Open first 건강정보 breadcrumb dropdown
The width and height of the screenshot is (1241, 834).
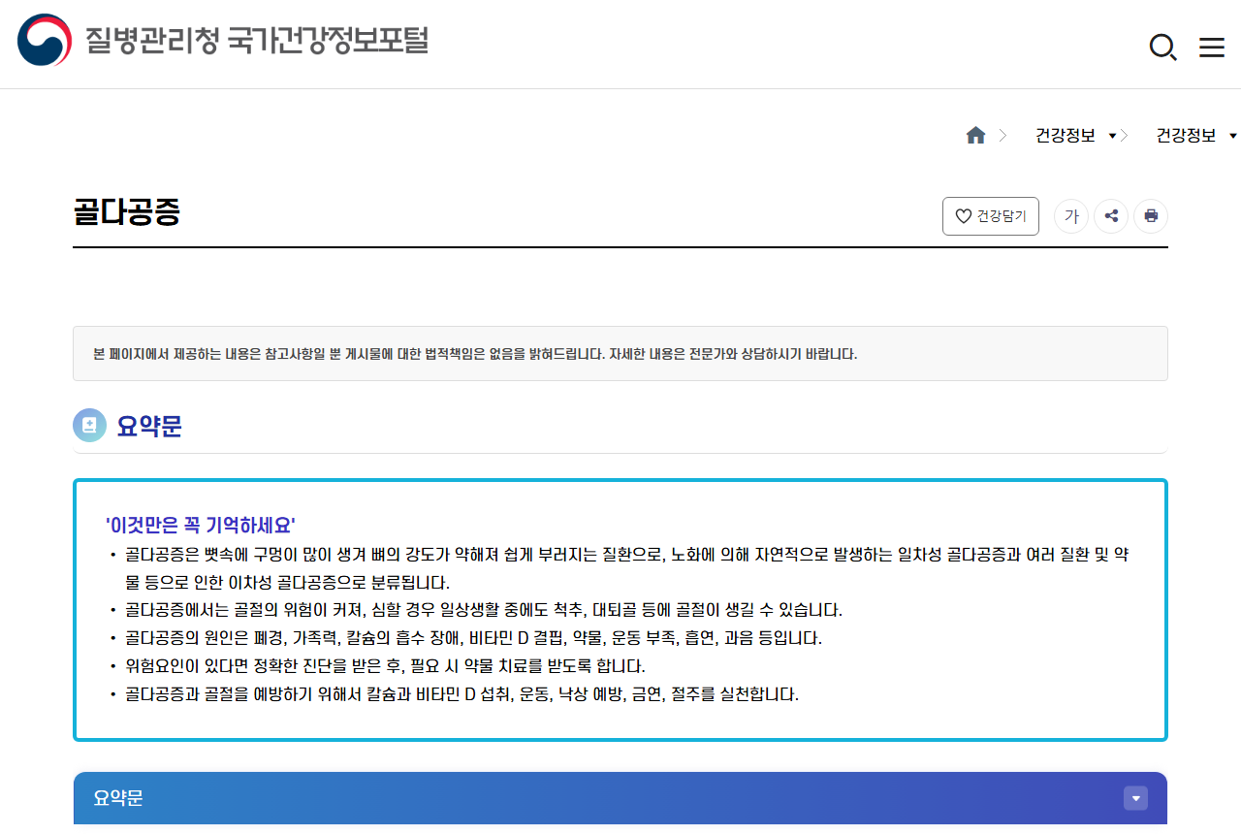coord(1075,136)
